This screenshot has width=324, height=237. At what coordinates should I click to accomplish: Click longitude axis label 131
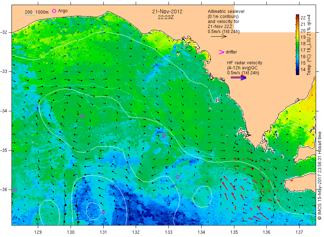coord(103,232)
